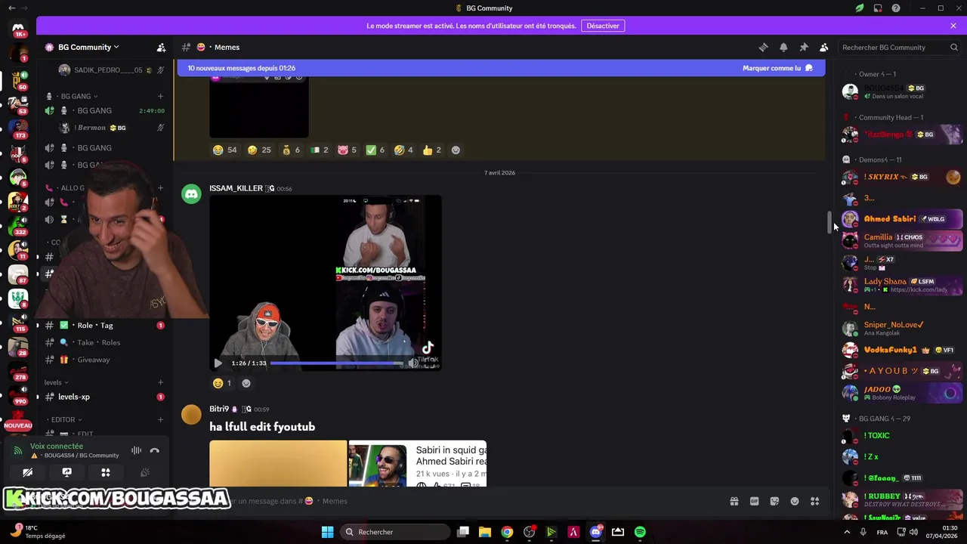
Task: Open the Take Roles channel
Action: (104, 342)
